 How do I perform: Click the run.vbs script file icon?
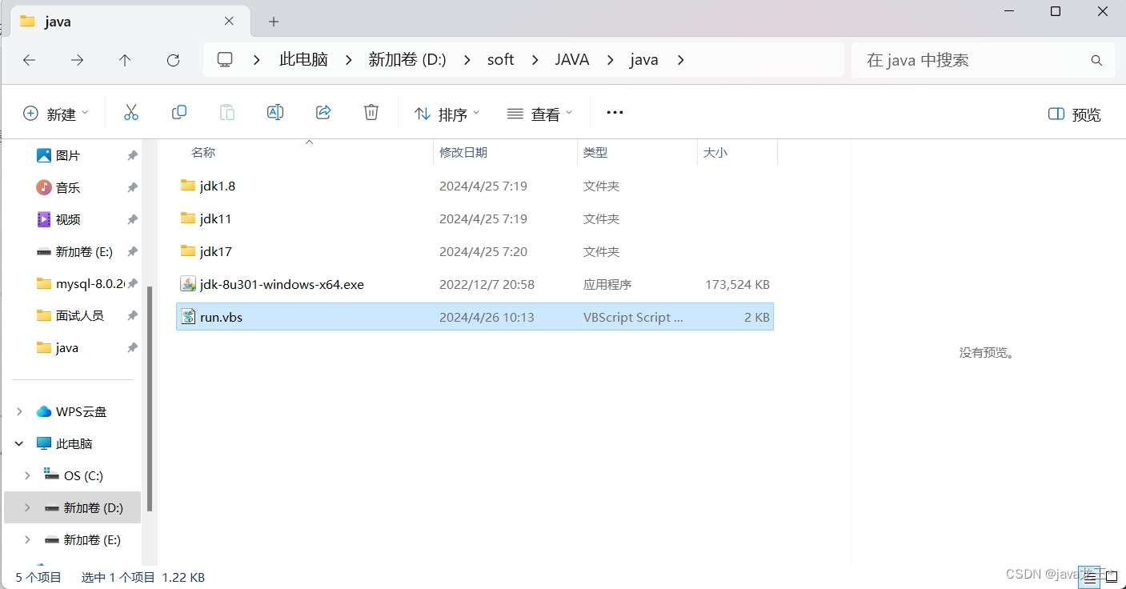pos(188,317)
